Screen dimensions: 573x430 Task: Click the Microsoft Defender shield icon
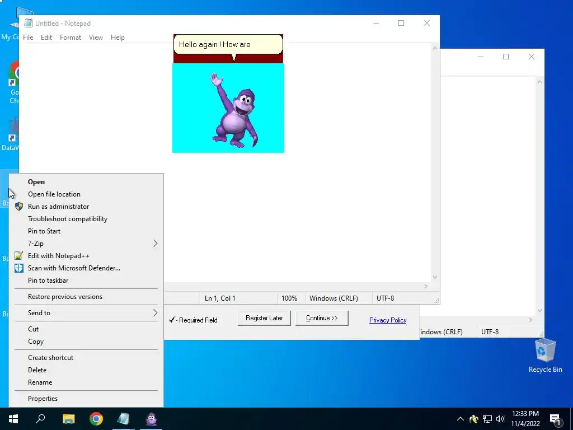coord(19,268)
